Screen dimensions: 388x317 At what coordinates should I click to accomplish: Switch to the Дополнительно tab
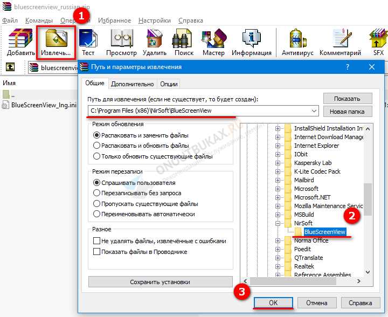(x=133, y=84)
